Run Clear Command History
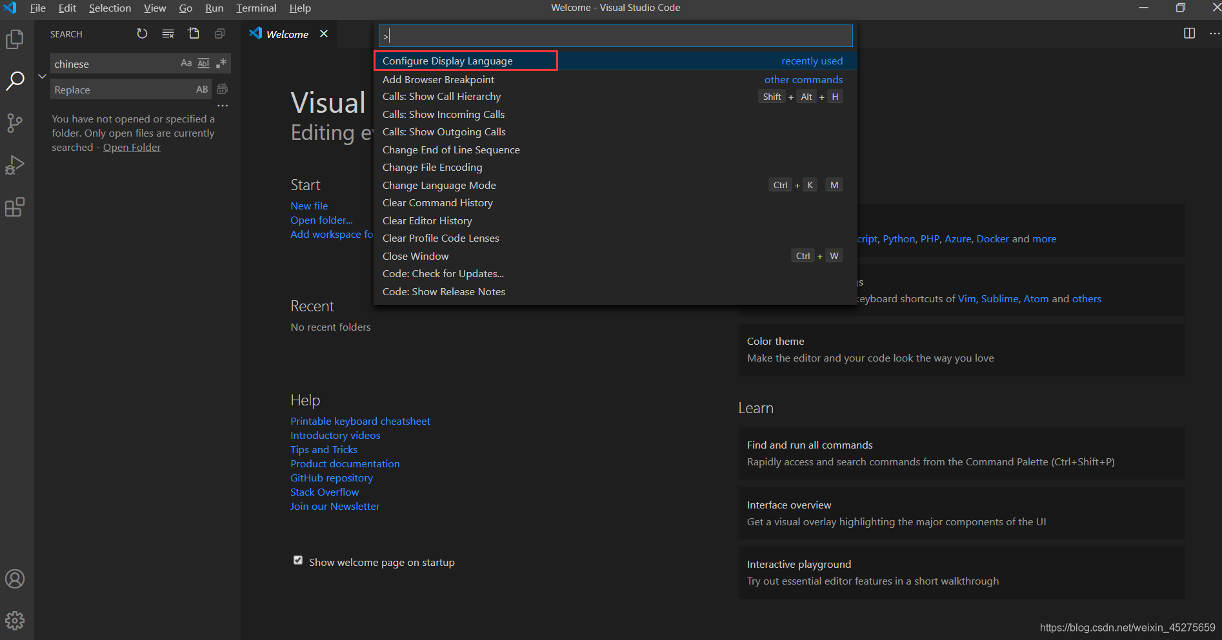This screenshot has height=640, width=1222. pos(616,203)
